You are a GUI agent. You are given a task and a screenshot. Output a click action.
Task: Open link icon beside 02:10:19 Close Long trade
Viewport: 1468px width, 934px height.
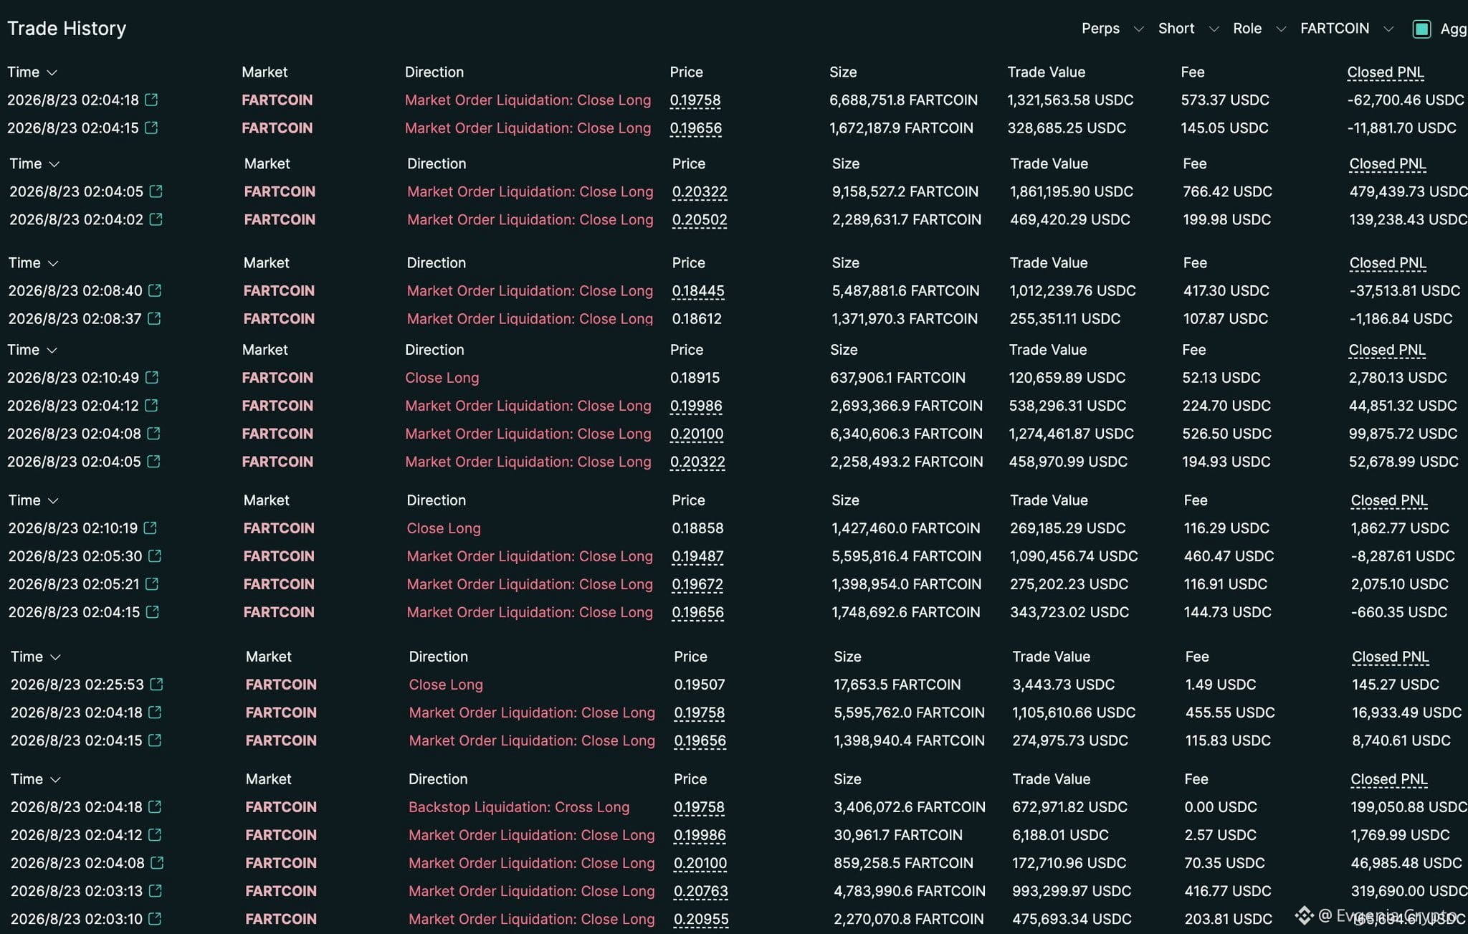[151, 528]
